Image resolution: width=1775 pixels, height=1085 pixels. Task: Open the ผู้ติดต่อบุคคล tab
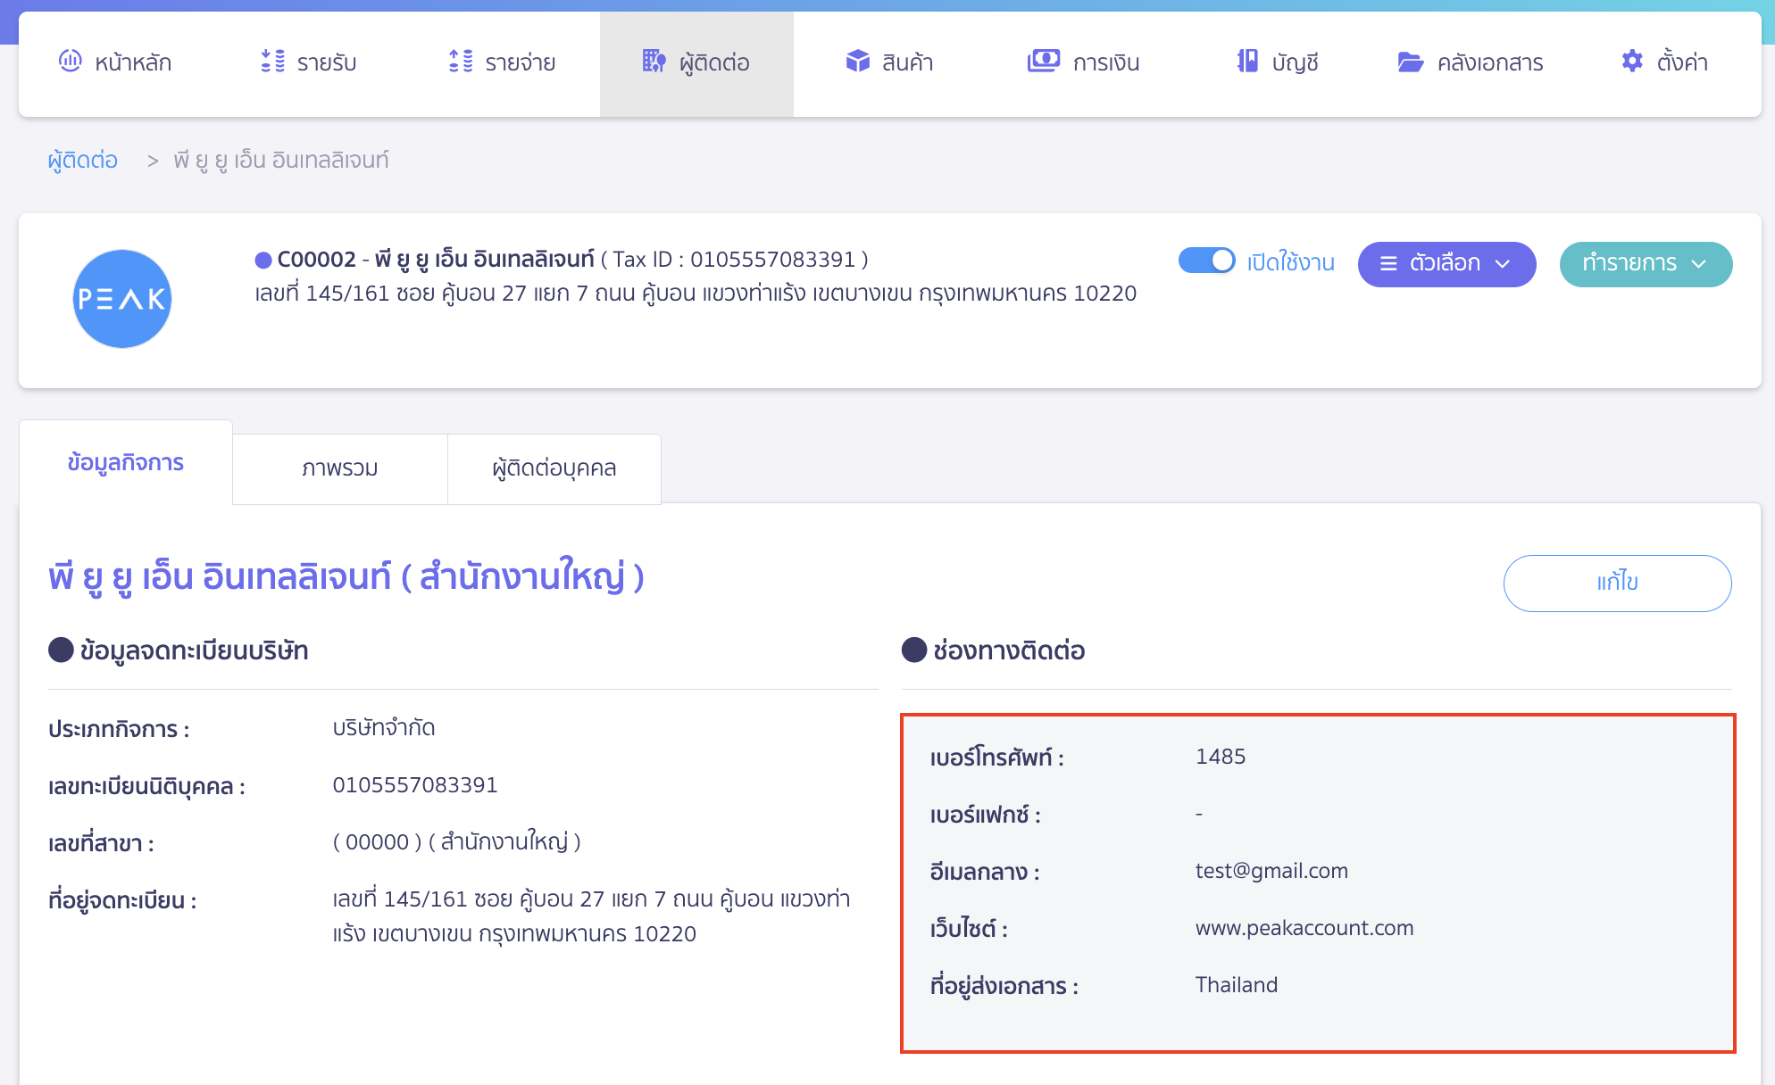pos(554,468)
